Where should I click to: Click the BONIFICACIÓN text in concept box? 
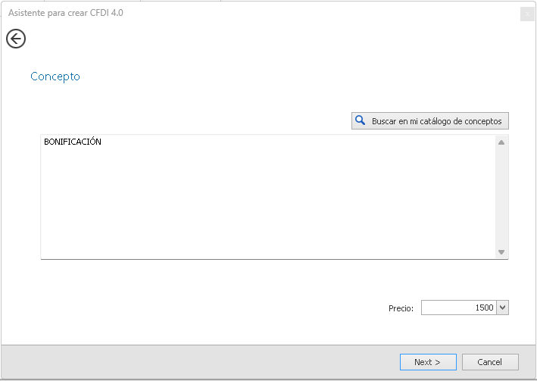pyautogui.click(x=73, y=142)
